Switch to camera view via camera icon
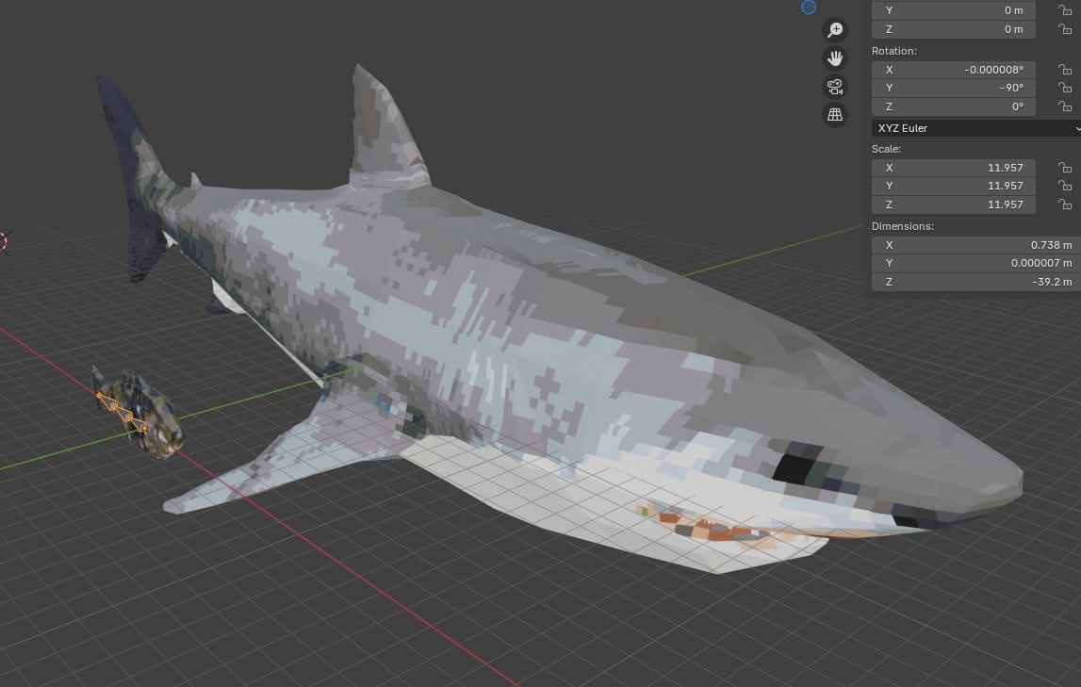Viewport: 1081px width, 687px height. click(x=835, y=86)
